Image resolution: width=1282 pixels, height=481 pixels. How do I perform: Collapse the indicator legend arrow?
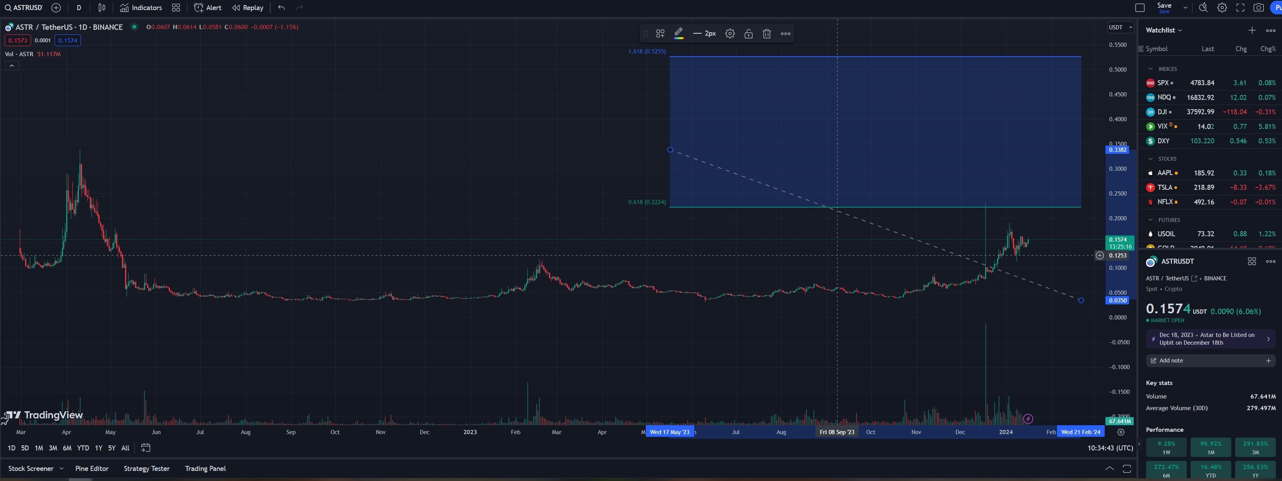tap(12, 66)
